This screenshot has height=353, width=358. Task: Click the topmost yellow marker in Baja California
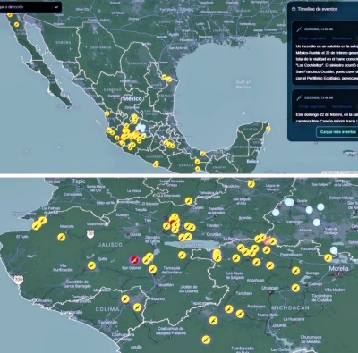10,15
